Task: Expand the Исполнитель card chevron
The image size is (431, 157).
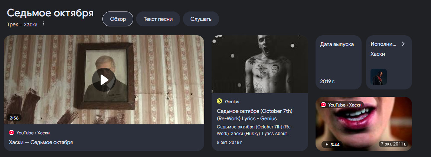Action: pos(403,44)
